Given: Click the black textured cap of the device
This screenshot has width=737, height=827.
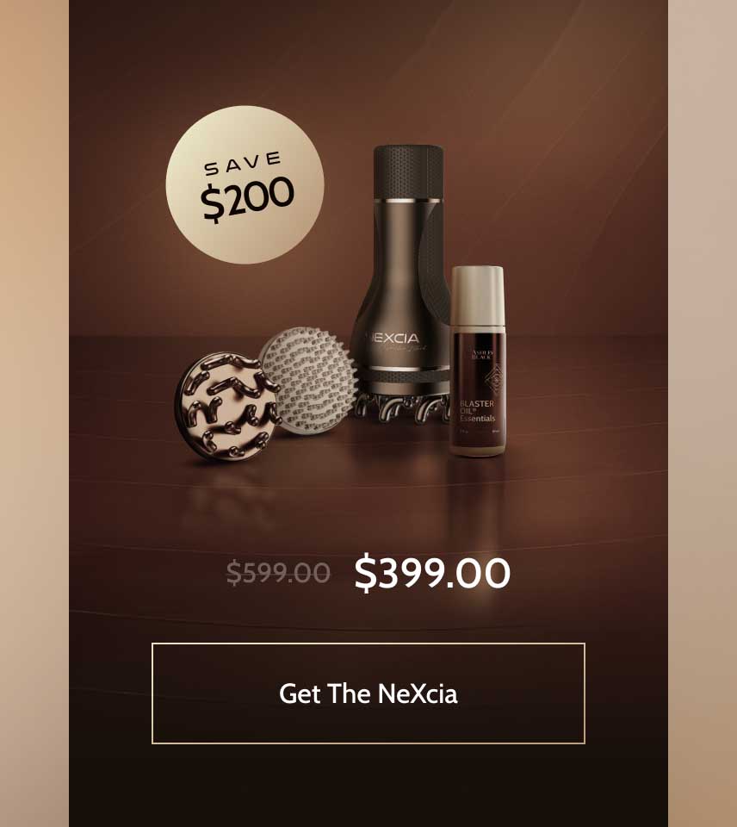Looking at the screenshot, I should pos(409,172).
